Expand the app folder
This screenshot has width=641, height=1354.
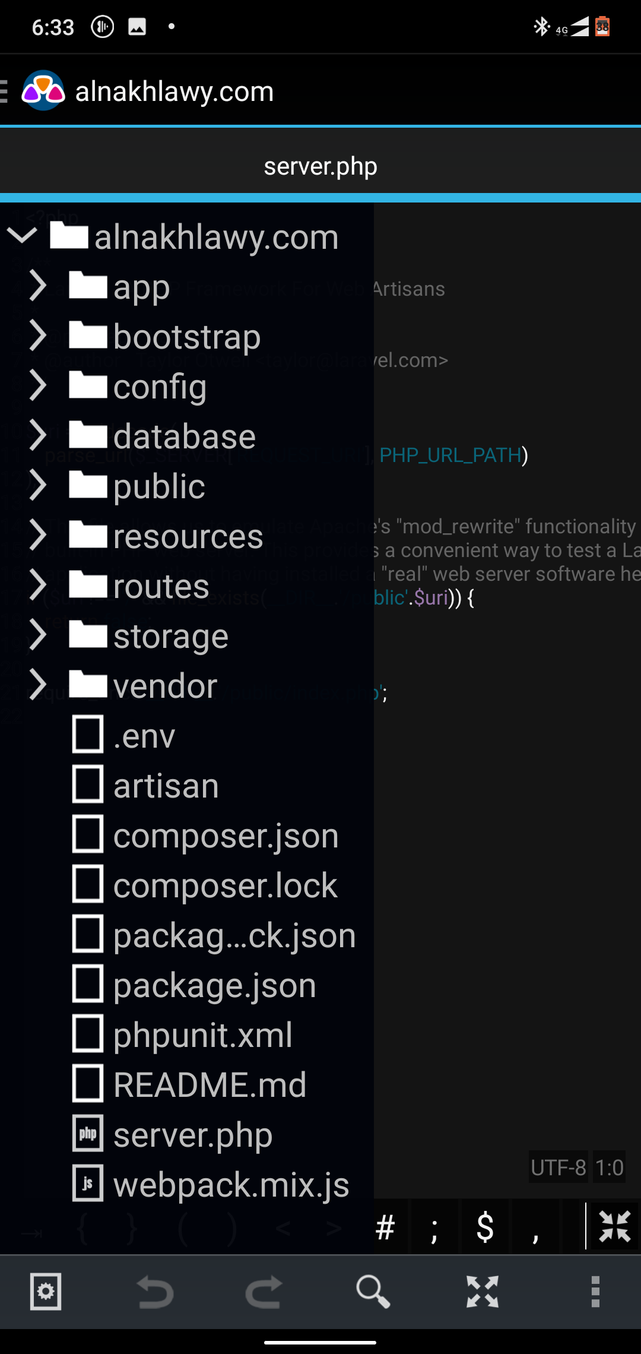click(x=38, y=286)
